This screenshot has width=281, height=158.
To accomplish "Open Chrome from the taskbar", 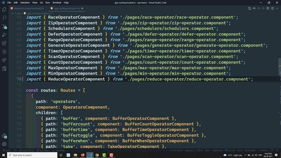I will click(97, 155).
